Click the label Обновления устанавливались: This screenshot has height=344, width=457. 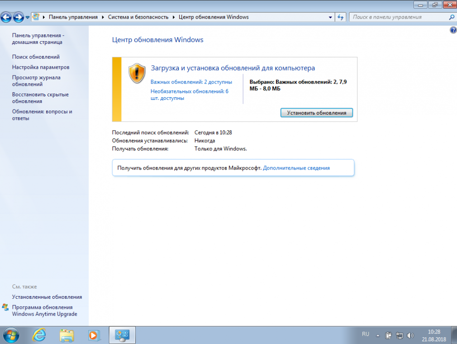point(150,141)
